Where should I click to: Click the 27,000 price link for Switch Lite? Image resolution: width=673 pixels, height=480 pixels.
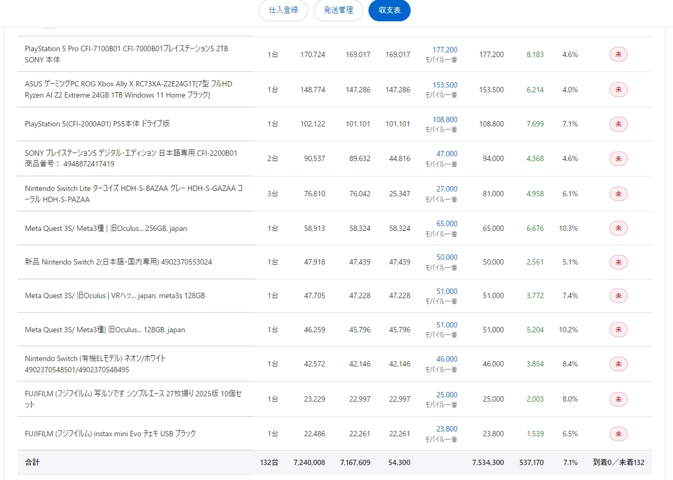(447, 189)
